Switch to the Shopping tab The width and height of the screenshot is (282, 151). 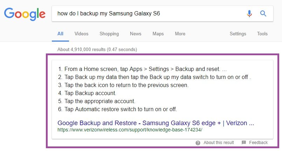[109, 34]
